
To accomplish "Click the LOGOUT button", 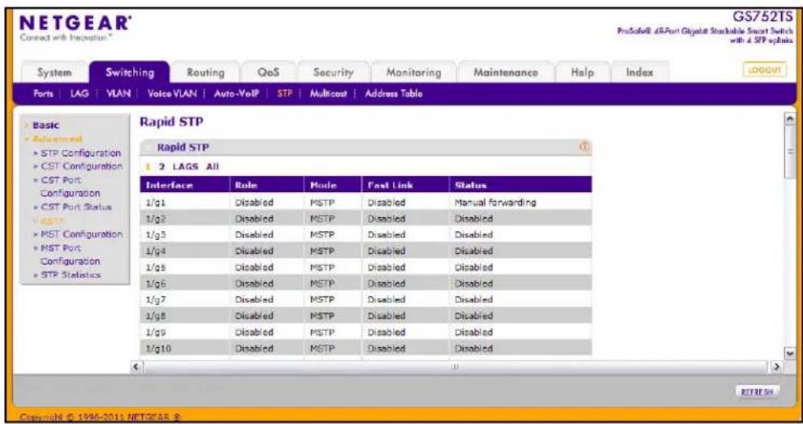I will point(765,70).
